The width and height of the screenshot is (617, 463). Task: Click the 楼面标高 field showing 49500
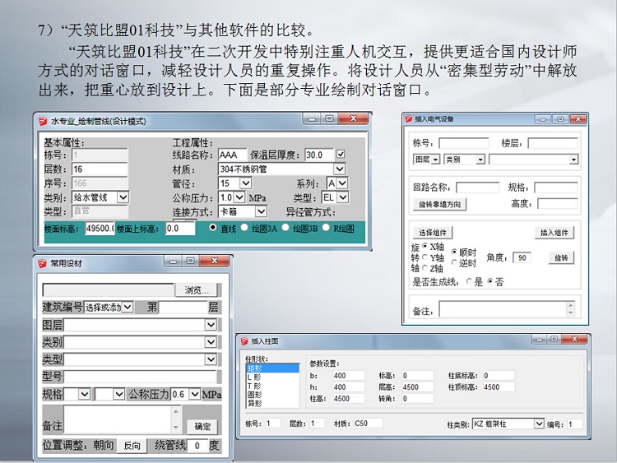point(100,229)
